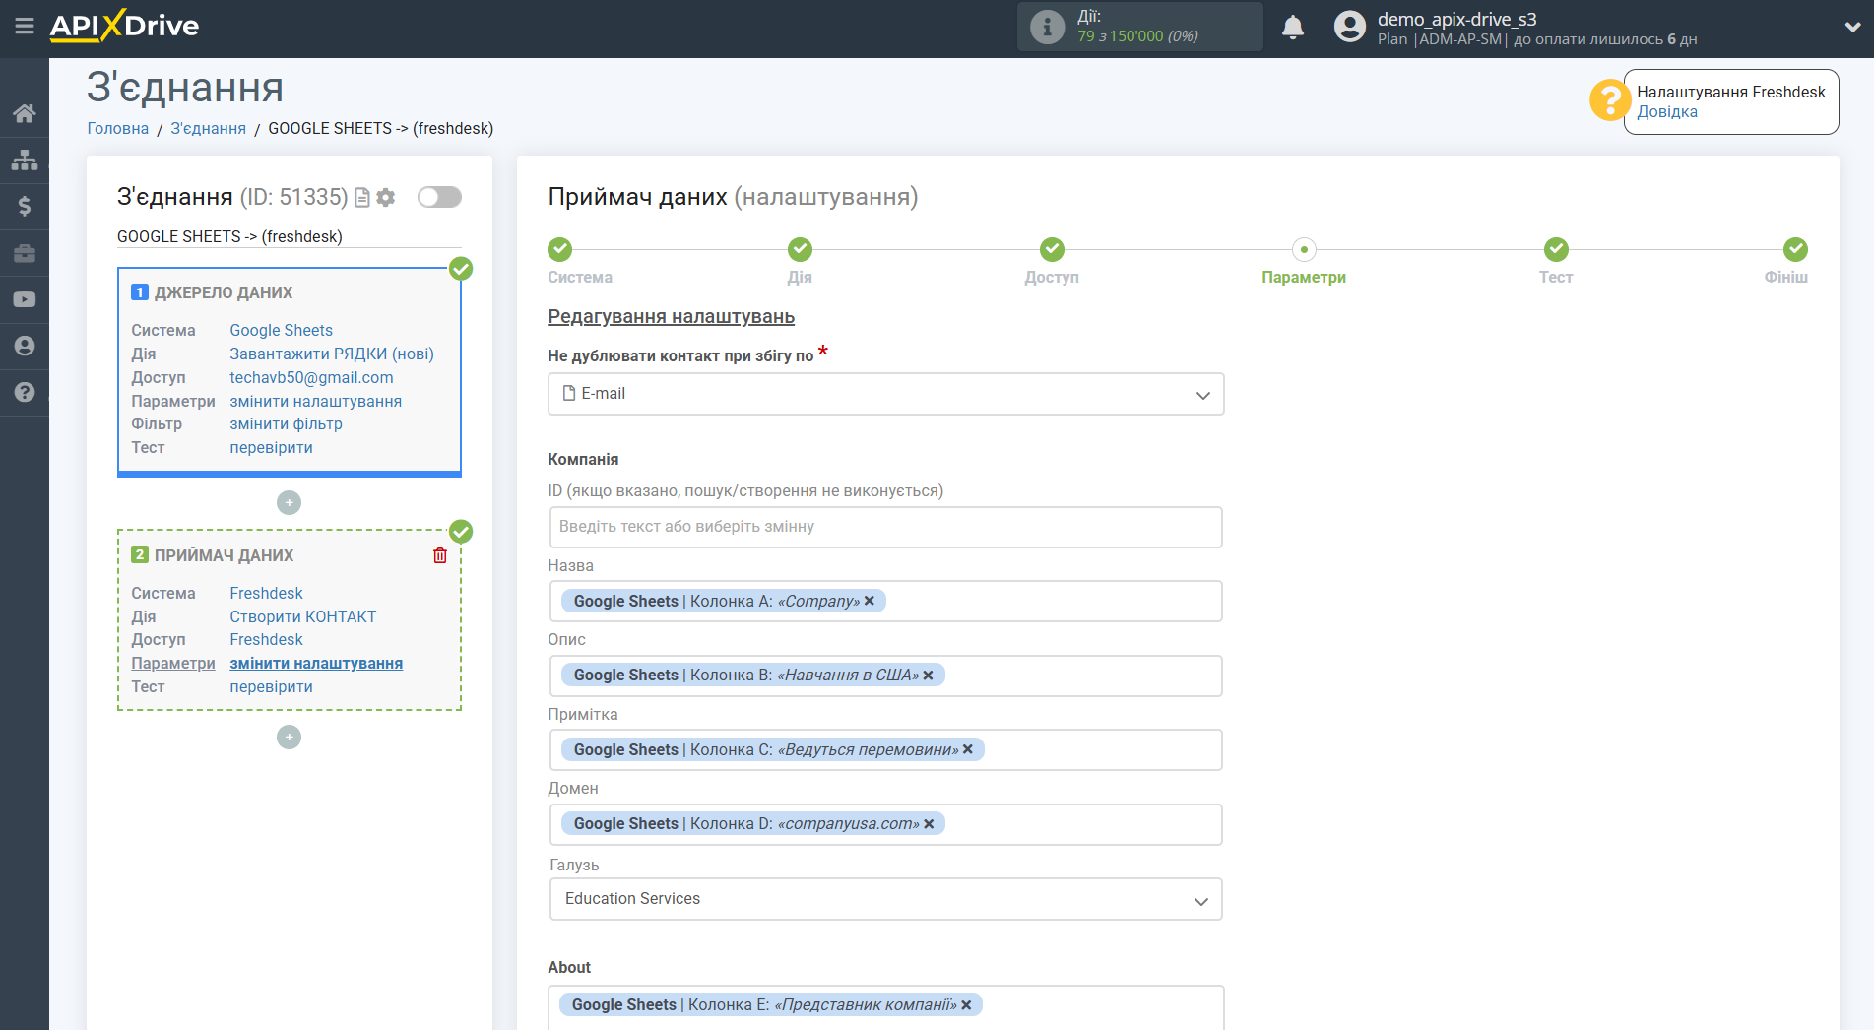This screenshot has width=1874, height=1030.
Task: Remove the Навчання в США variable tag
Action: [x=928, y=676]
